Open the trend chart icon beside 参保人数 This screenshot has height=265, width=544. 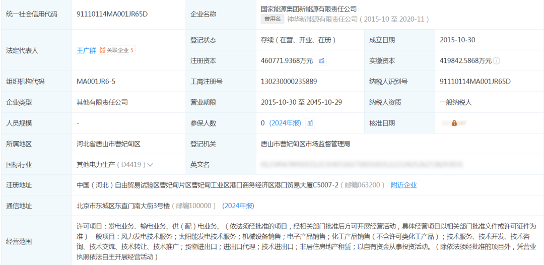[x=310, y=123]
